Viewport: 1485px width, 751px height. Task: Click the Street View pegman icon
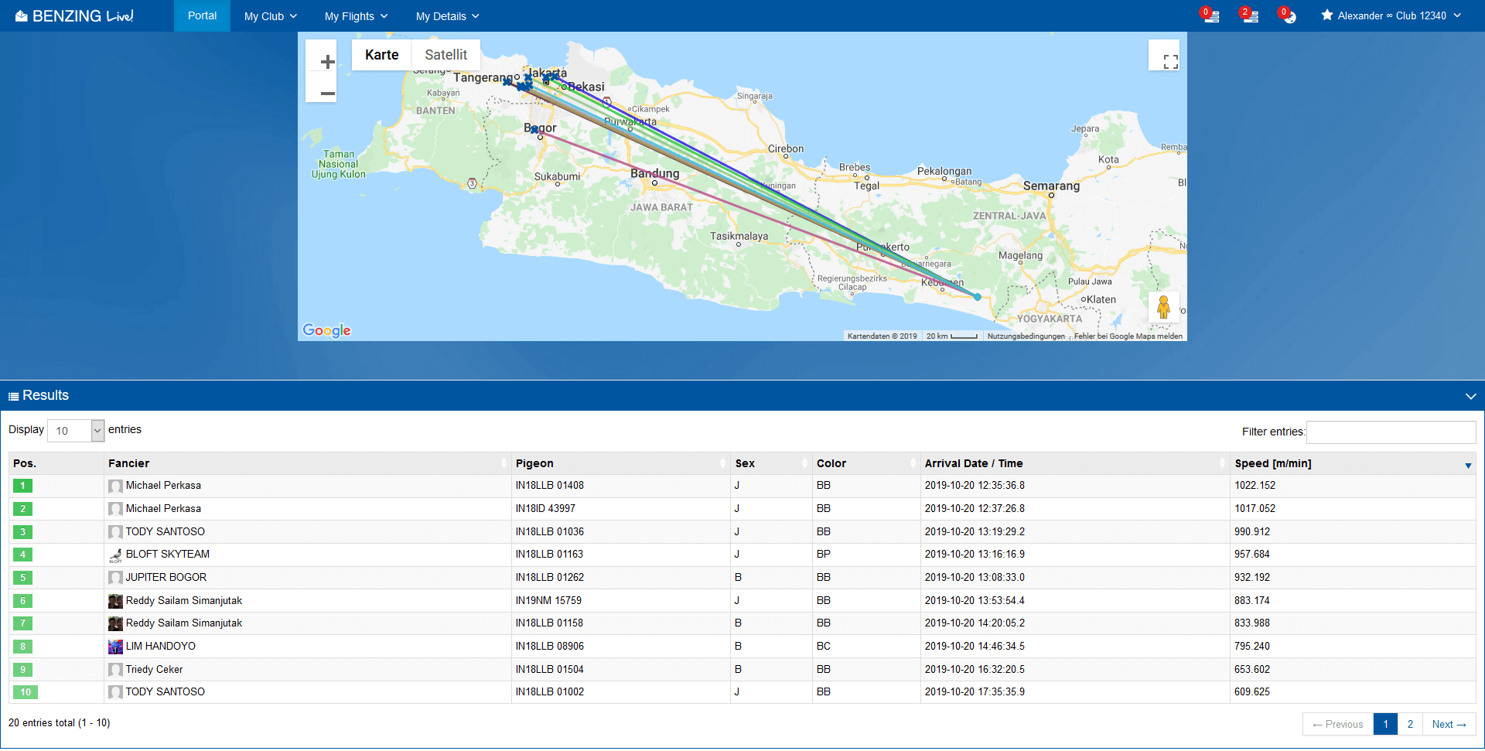(1163, 307)
